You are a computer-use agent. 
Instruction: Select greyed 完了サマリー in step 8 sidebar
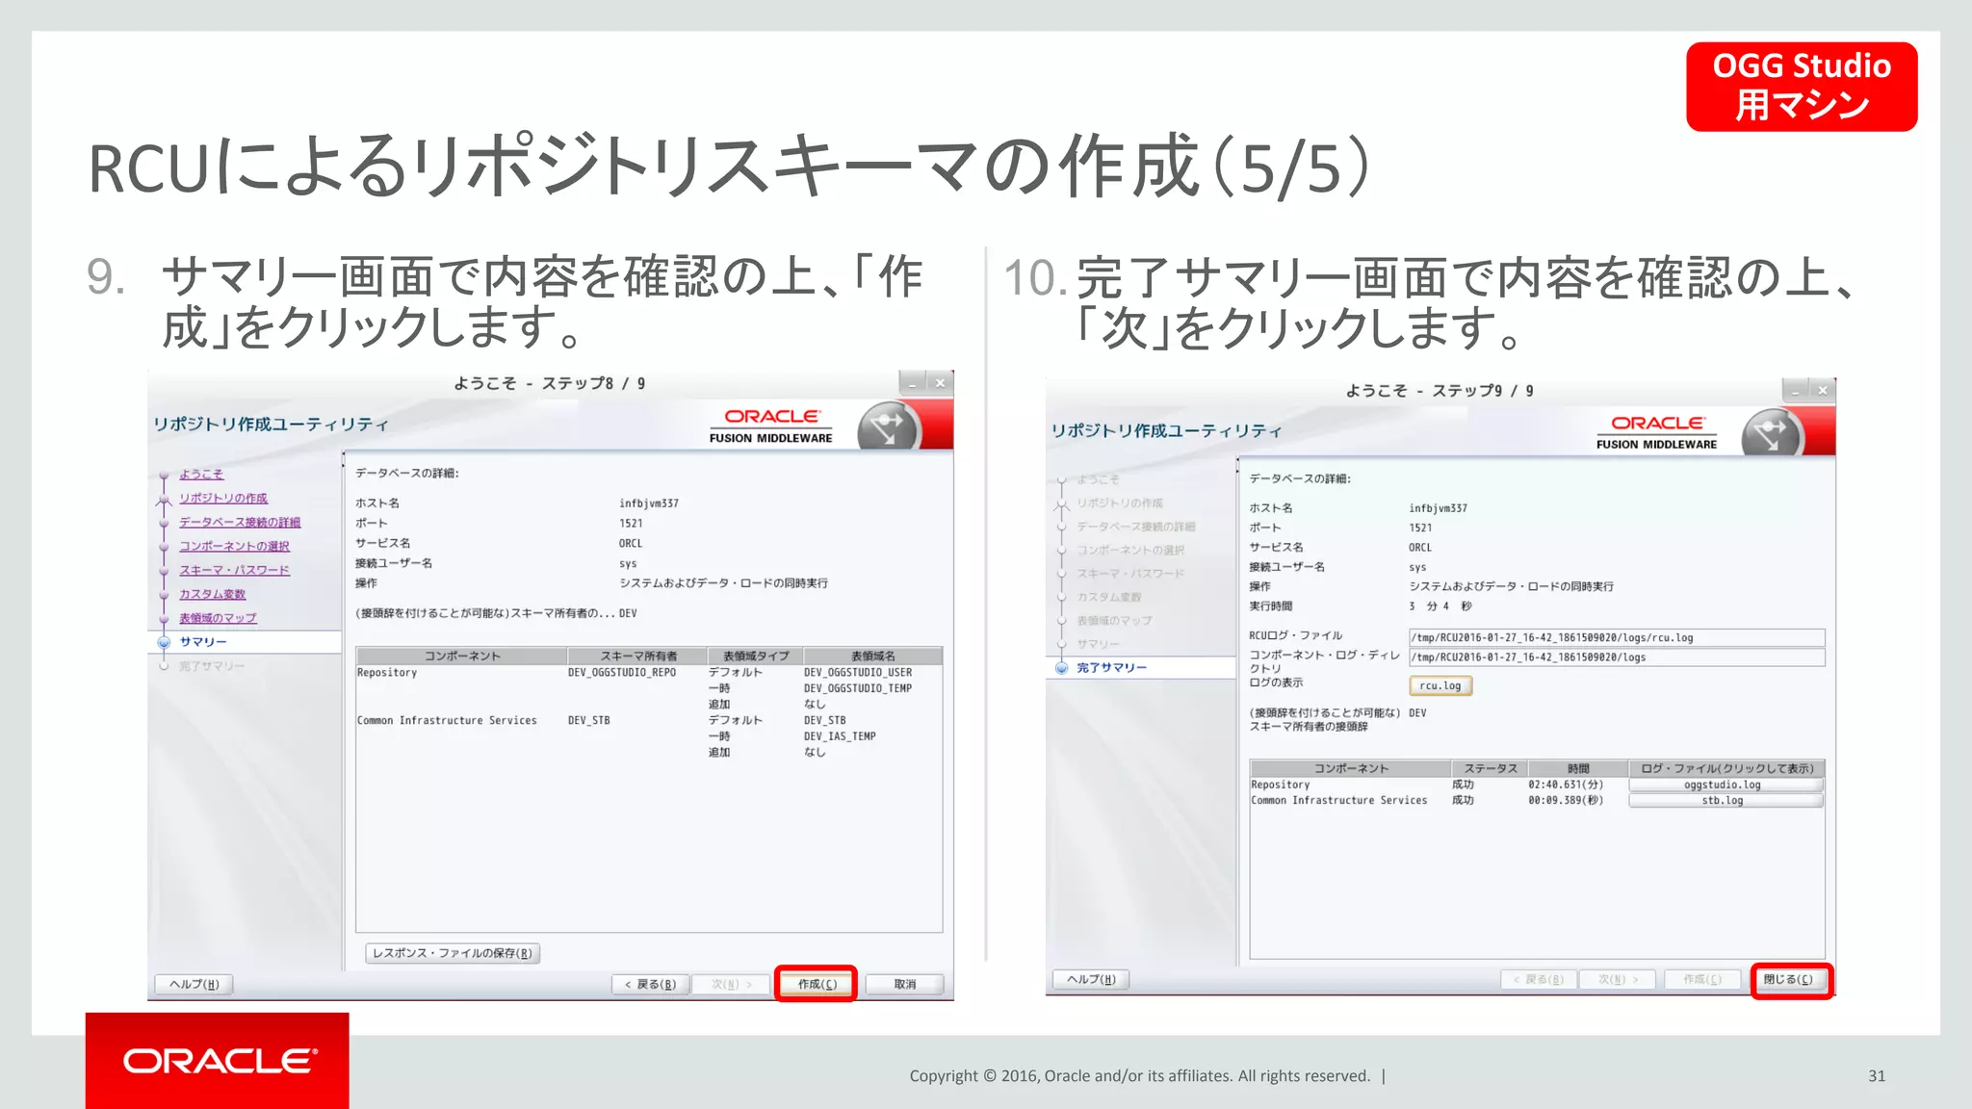point(212,666)
